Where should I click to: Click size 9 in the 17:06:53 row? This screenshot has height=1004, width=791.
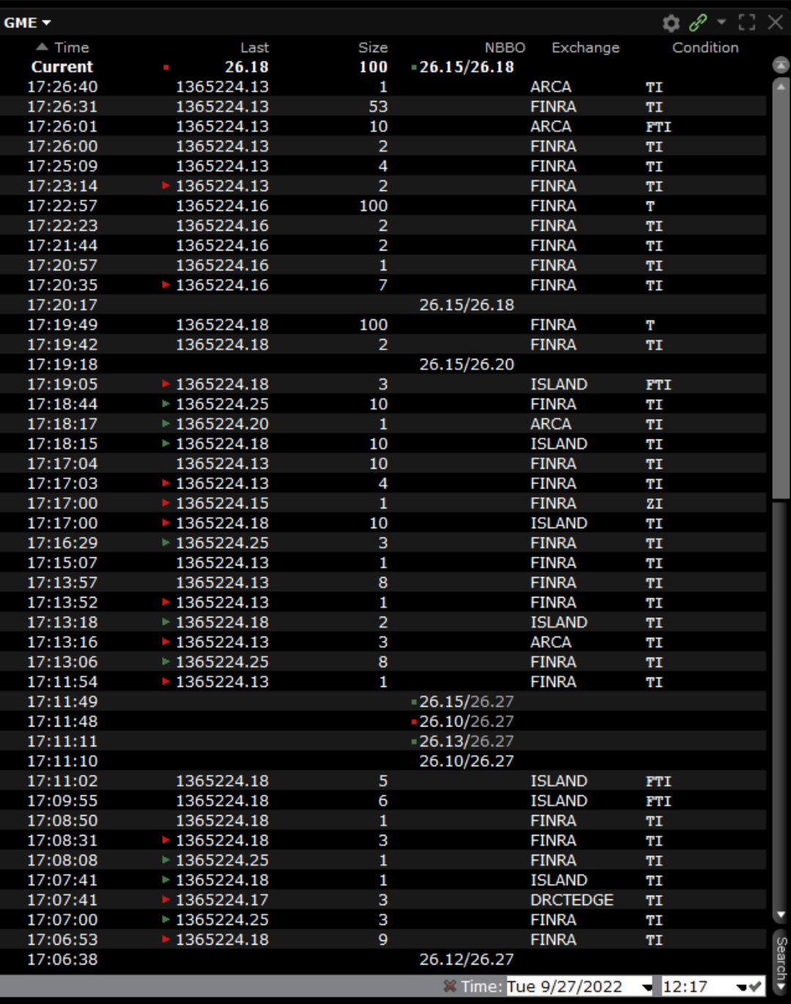383,939
